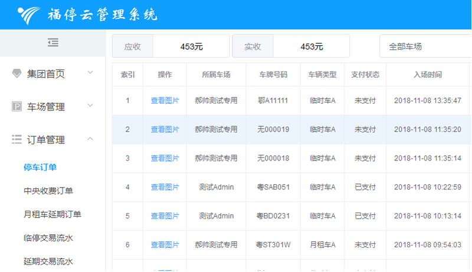Click the 入场时间 column header

click(428, 75)
